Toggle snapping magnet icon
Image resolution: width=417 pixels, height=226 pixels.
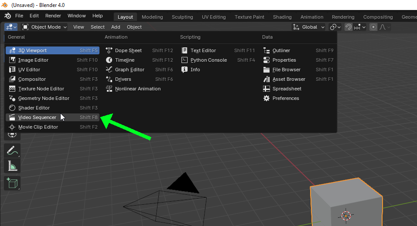349,27
